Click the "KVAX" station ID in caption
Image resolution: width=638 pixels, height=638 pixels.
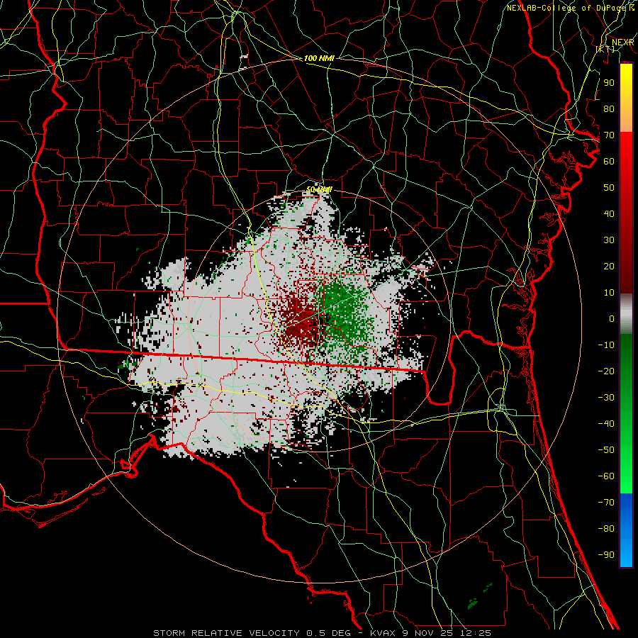[383, 633]
